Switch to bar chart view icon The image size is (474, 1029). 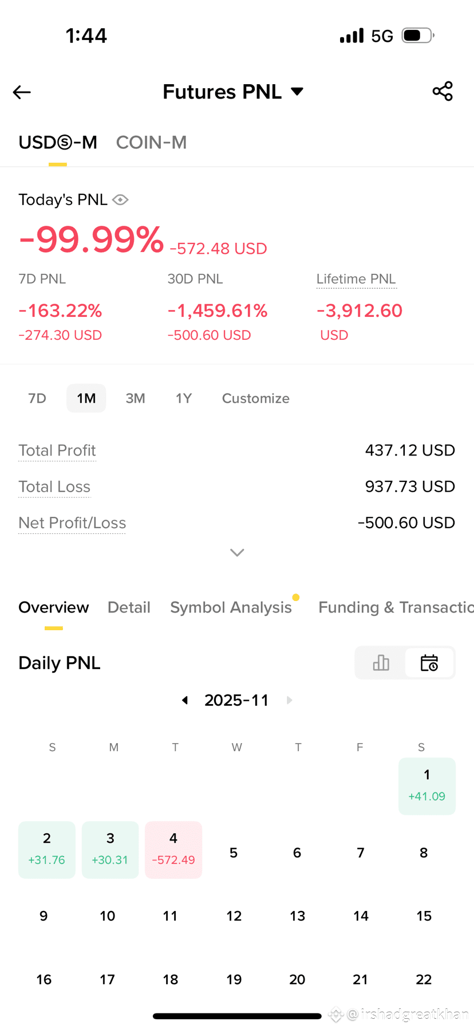[x=381, y=663]
